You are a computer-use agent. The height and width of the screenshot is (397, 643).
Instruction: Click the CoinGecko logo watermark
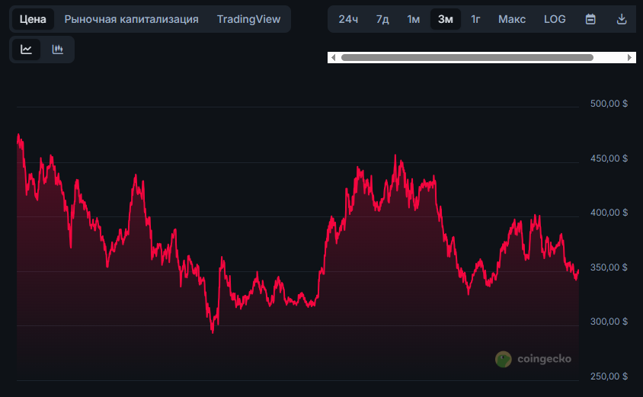pos(533,359)
